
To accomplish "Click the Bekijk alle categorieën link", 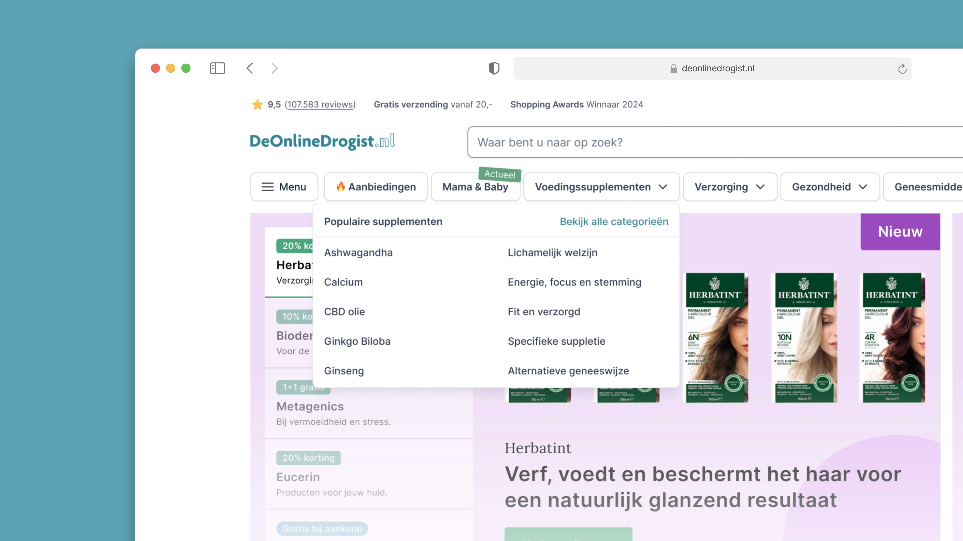I will [x=614, y=221].
